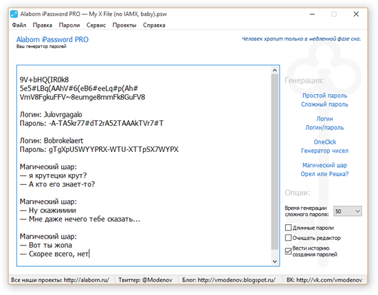
Task: Open complex password generation time dropdown
Action: tap(347, 211)
